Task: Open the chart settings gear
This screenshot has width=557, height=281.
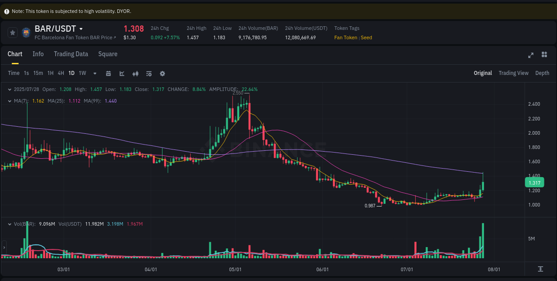Action: [x=162, y=73]
